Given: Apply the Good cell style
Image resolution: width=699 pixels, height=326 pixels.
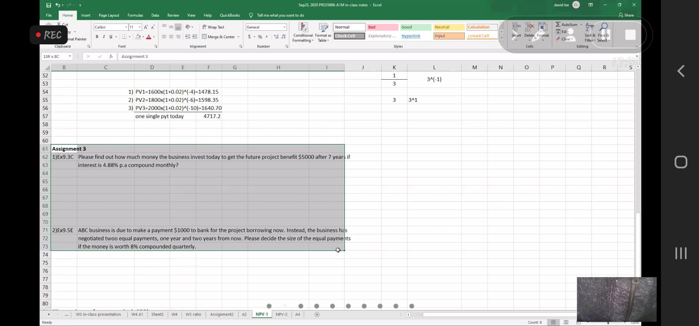Looking at the screenshot, I should click(x=415, y=27).
